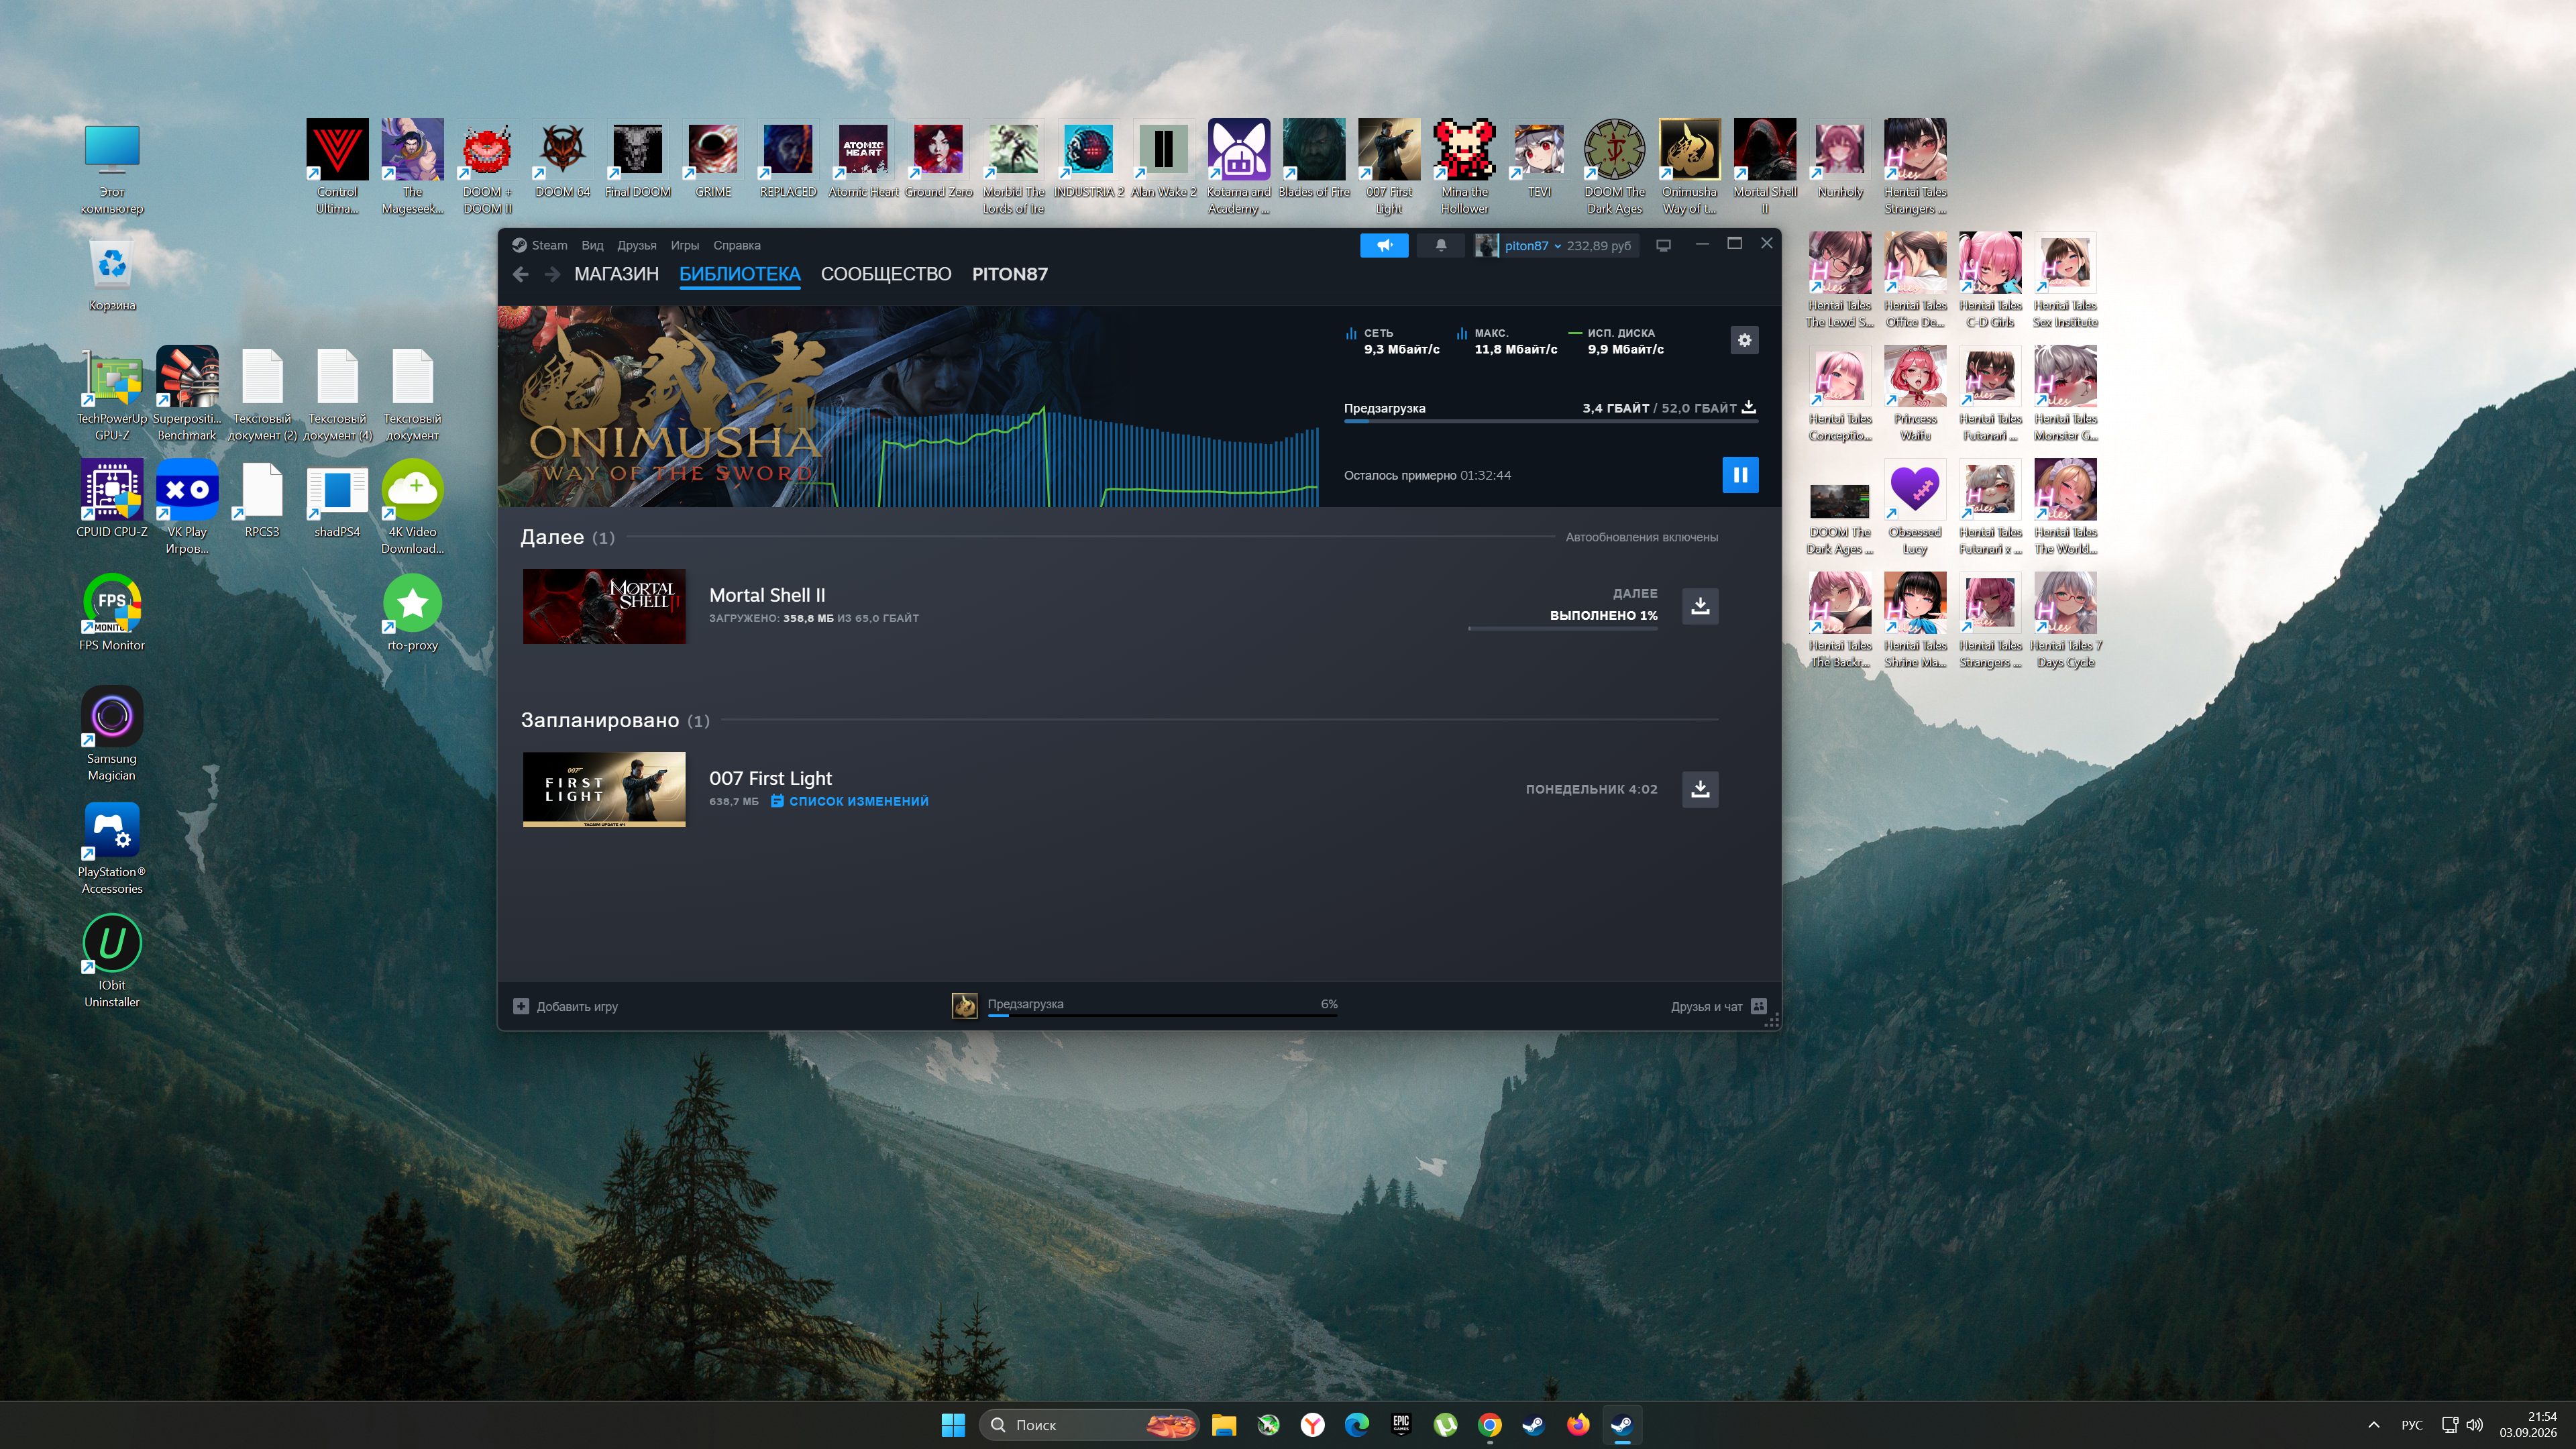
Task: Open Epic Games from the taskbar
Action: (x=1401, y=1425)
